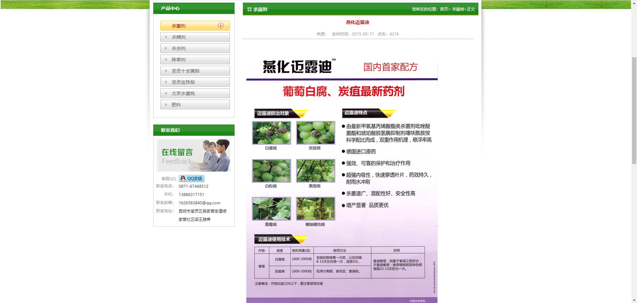Click the 杀菌剂 breadcrumb link
The height and width of the screenshot is (303, 637).
click(x=458, y=9)
